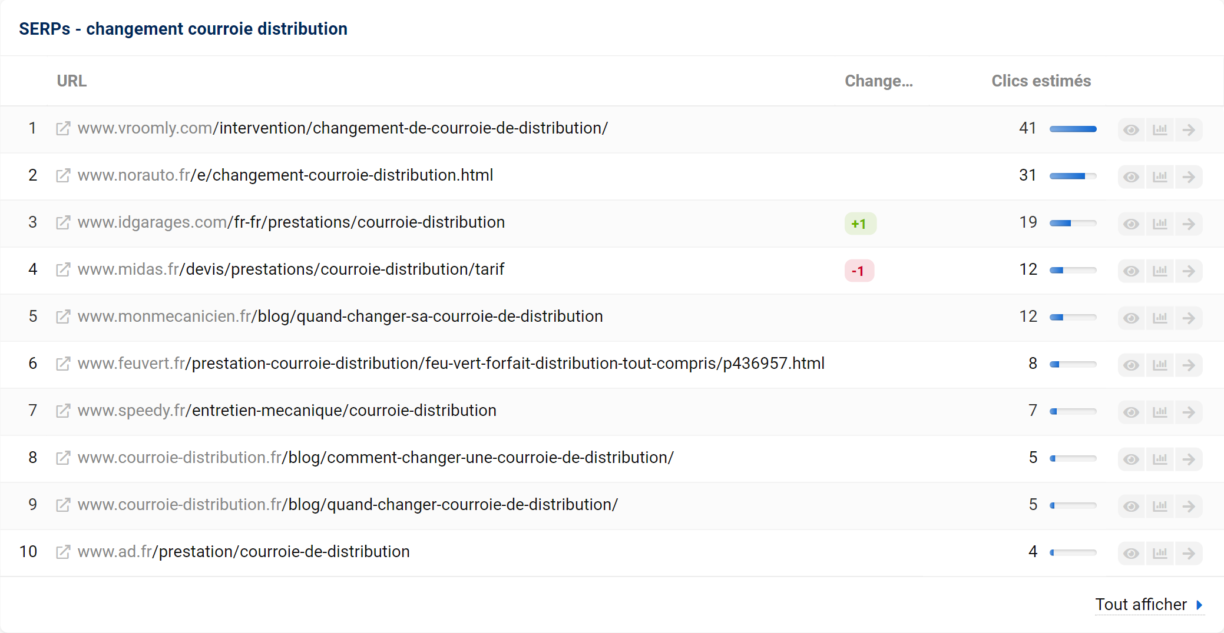Sort by URL column header
Viewport: 1224px width, 633px height.
72,81
